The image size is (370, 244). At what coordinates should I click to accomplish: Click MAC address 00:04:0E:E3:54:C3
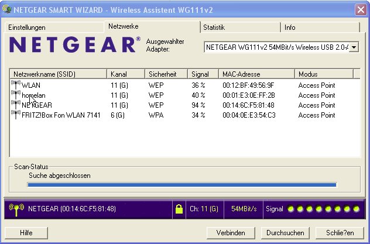point(249,115)
